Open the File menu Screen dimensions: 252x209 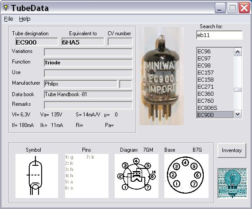(8, 19)
